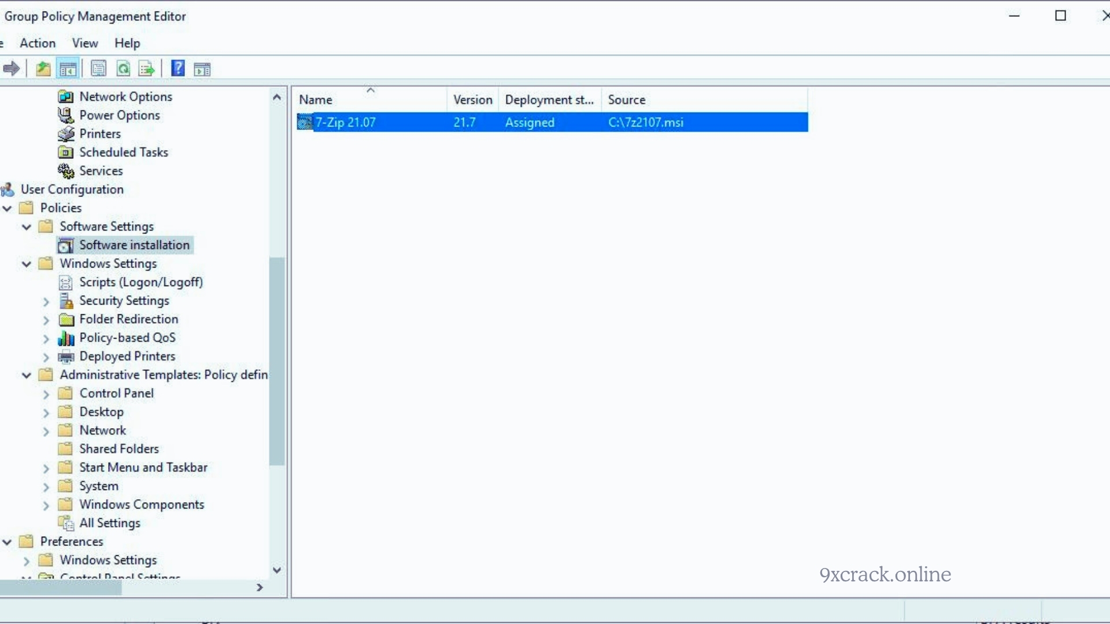The height and width of the screenshot is (624, 1110).
Task: Click the Forward arrow toolbar icon
Action: coord(11,69)
